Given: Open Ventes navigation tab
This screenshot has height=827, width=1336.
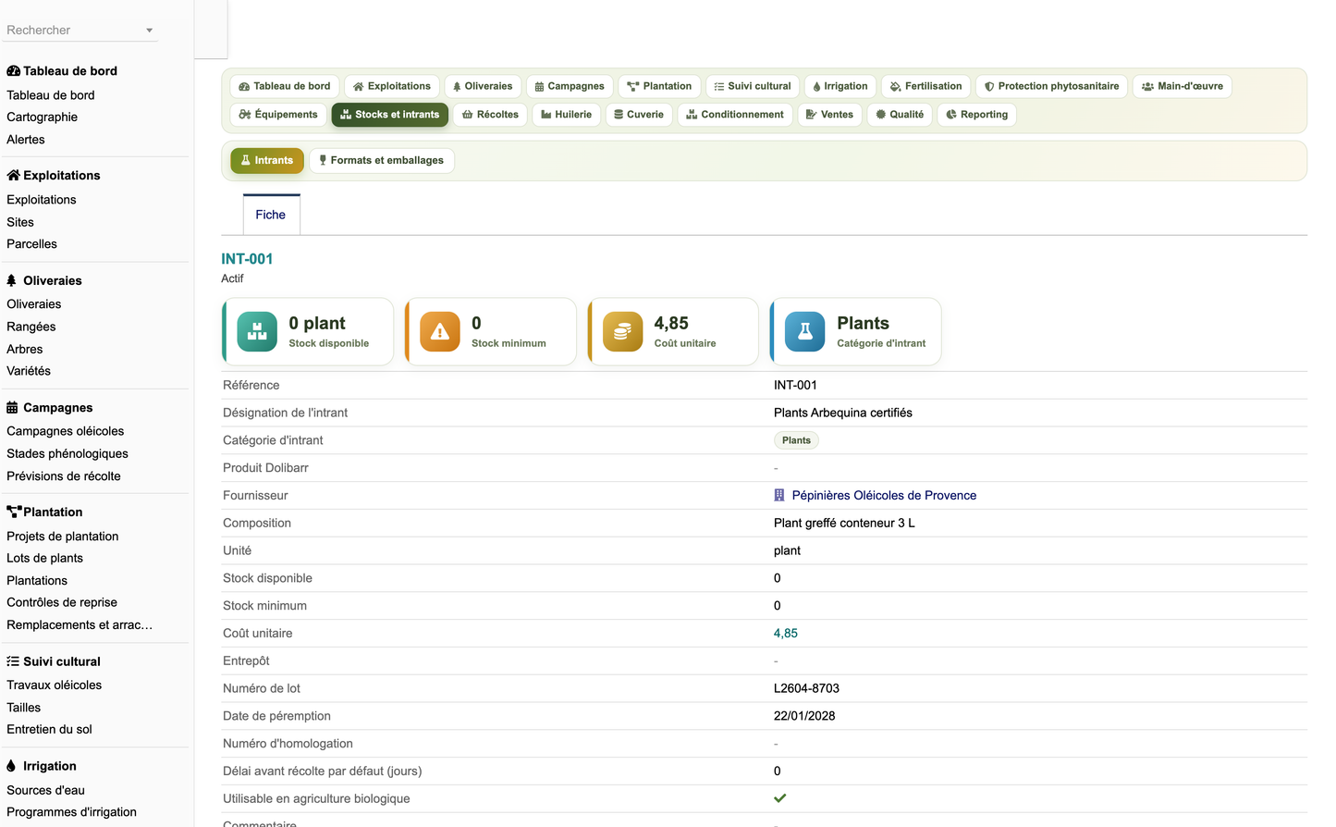Looking at the screenshot, I should (830, 115).
